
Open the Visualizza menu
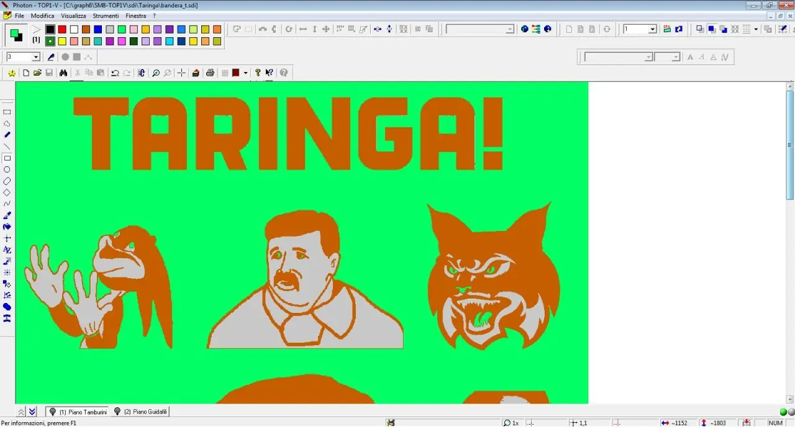pos(73,16)
